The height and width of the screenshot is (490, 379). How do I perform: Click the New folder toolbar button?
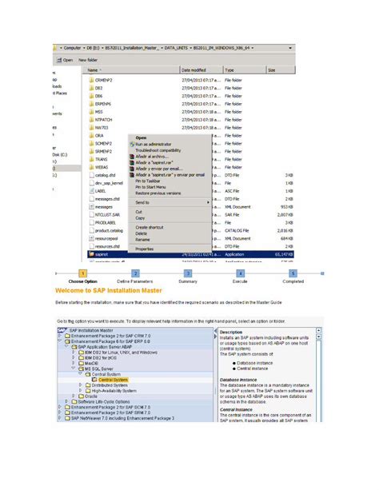pos(88,60)
